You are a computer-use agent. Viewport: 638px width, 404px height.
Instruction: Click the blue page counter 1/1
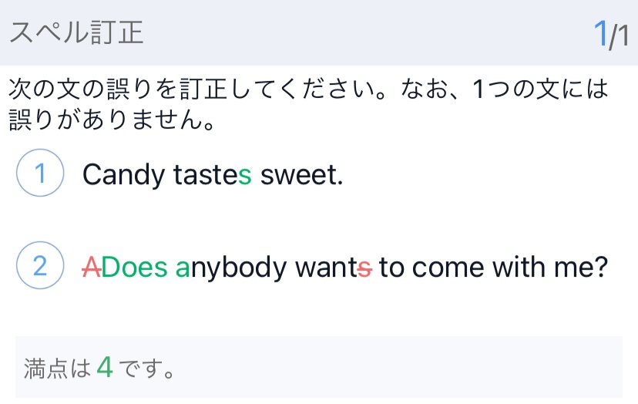point(610,34)
